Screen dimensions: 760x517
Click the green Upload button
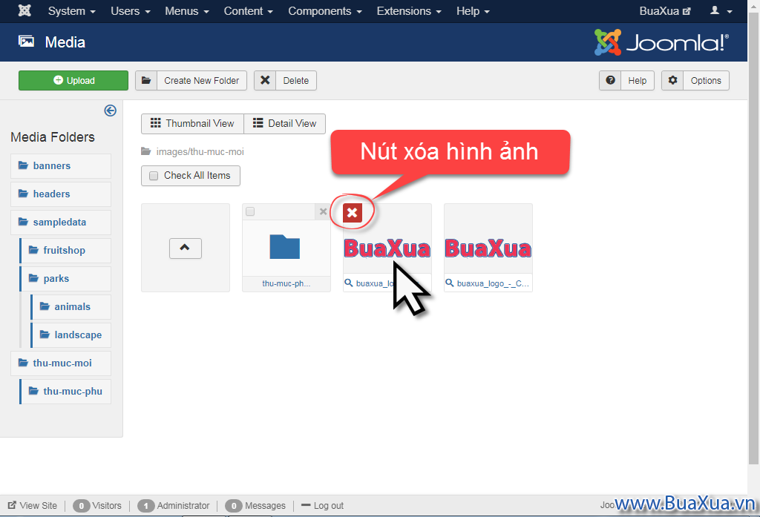(73, 80)
